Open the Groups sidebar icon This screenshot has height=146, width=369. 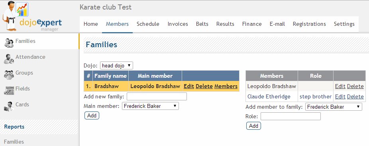(9, 75)
